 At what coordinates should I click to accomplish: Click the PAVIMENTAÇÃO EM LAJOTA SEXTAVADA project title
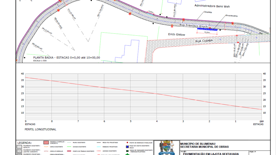(211, 154)
